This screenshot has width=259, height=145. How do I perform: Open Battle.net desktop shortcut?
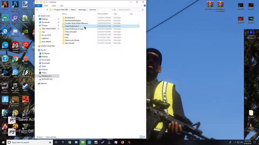[x=5, y=73]
